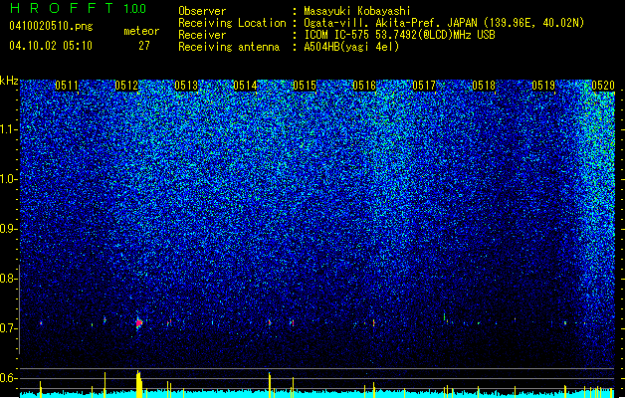The image size is (626, 398).
Task: Click the 1.0 kHz axis label
Action: (9, 179)
